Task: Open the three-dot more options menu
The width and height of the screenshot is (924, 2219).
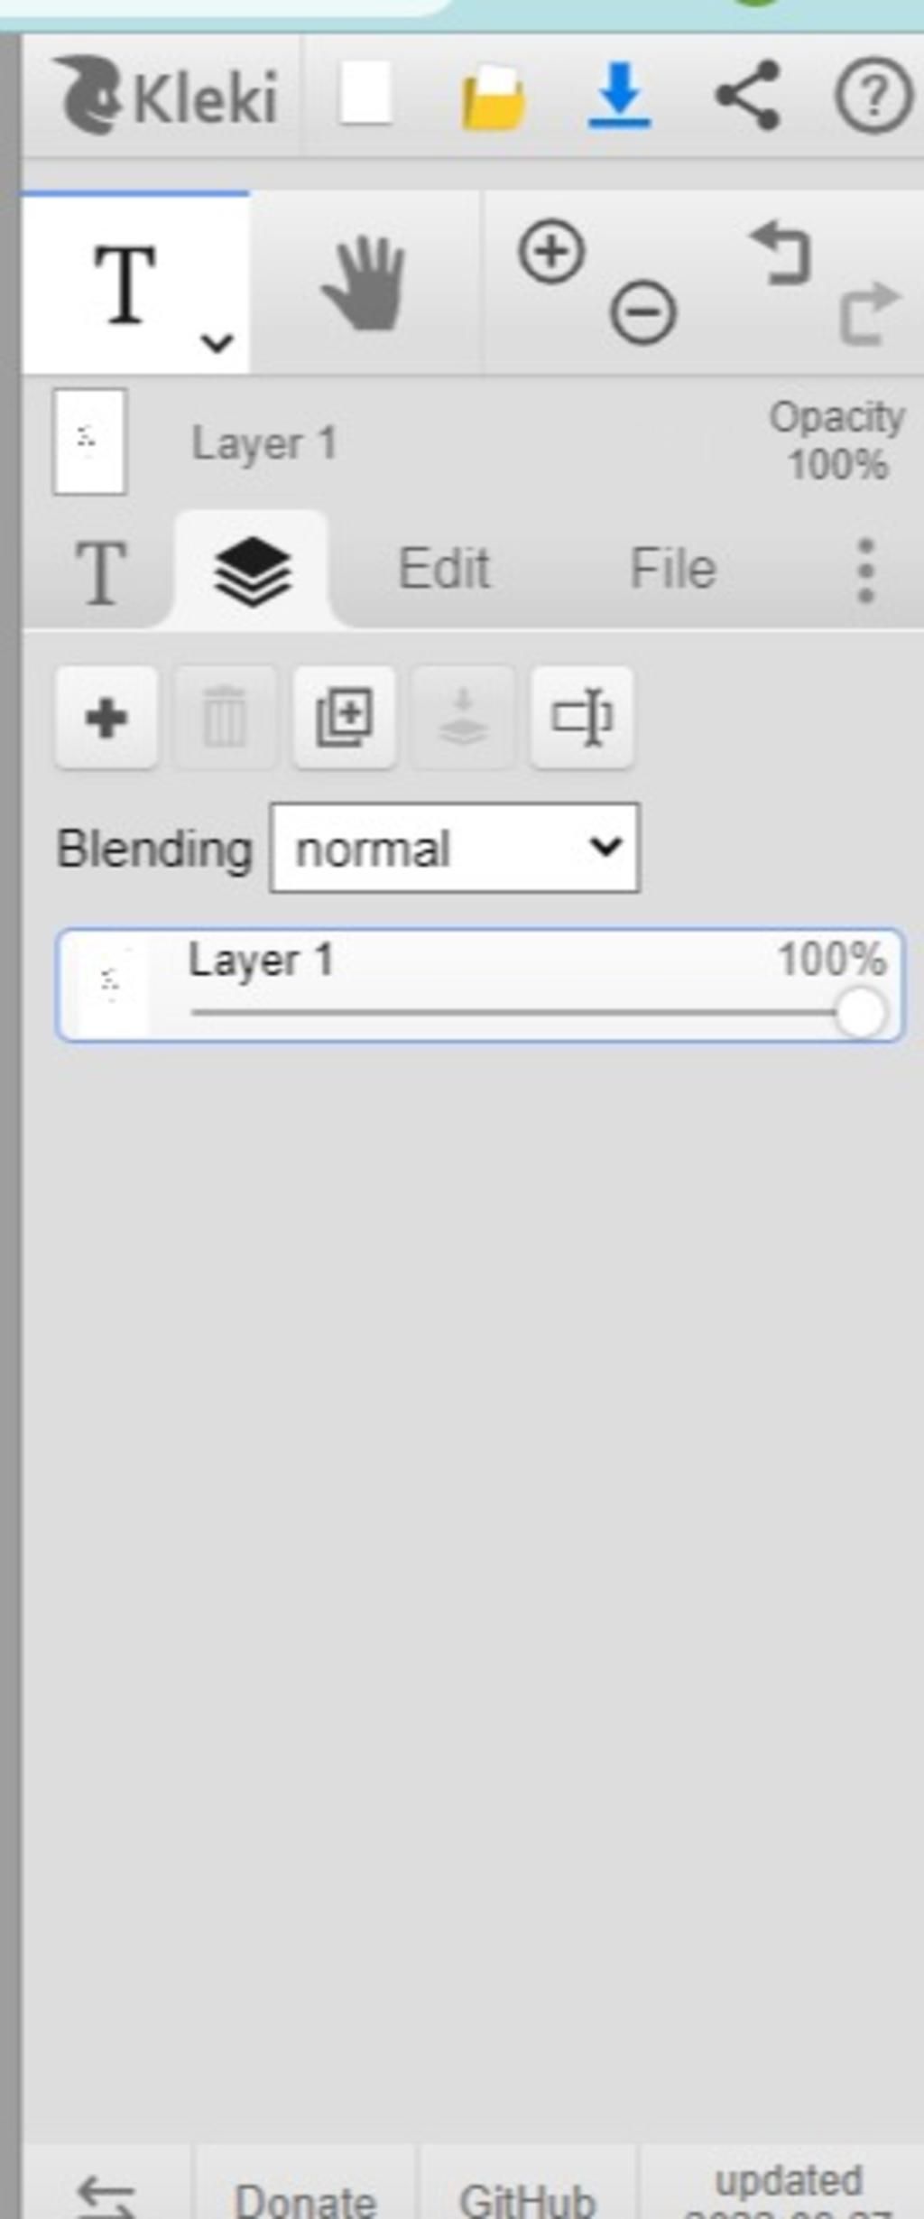Action: point(865,570)
